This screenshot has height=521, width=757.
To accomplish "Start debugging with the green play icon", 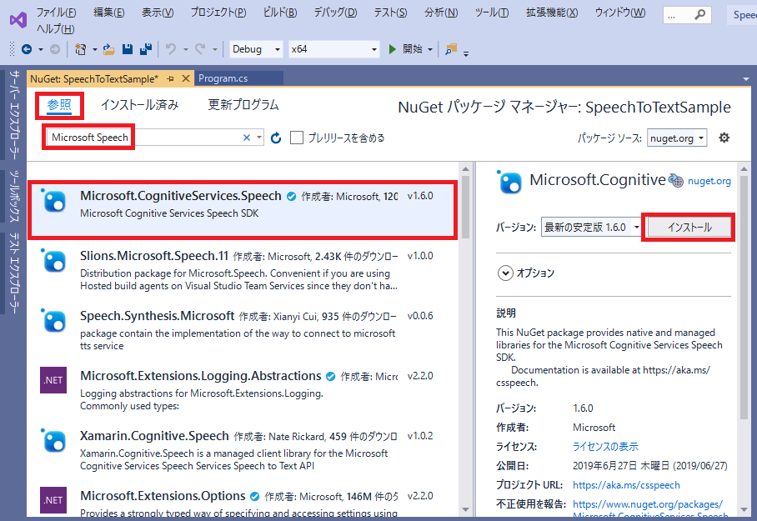I will (393, 49).
